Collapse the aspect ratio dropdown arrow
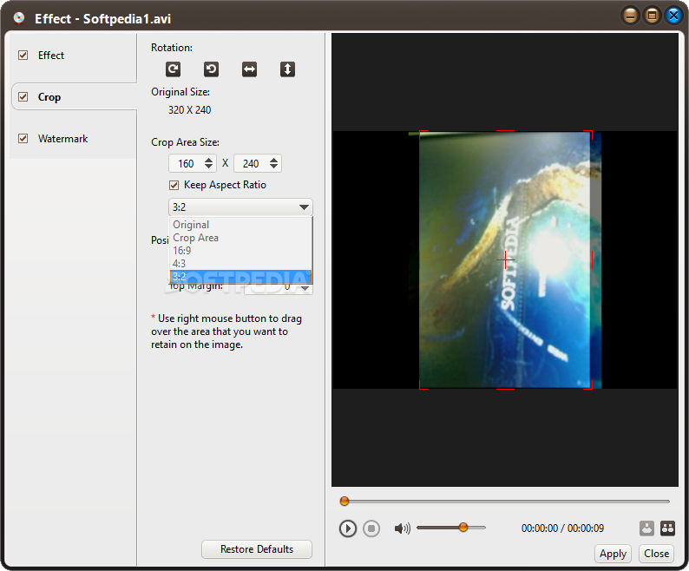 tap(304, 207)
